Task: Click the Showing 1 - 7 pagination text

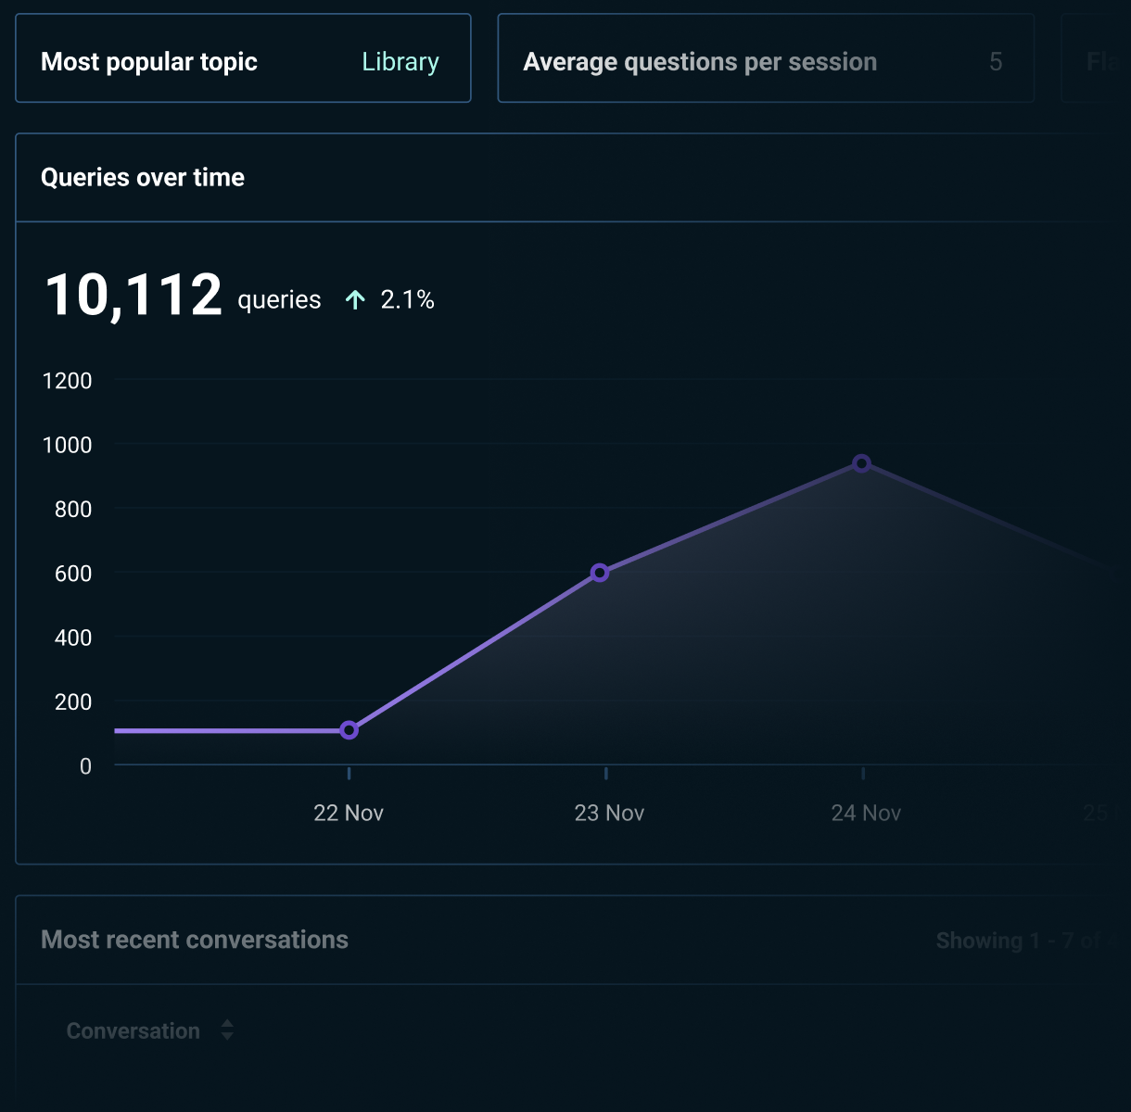Action: [1020, 941]
